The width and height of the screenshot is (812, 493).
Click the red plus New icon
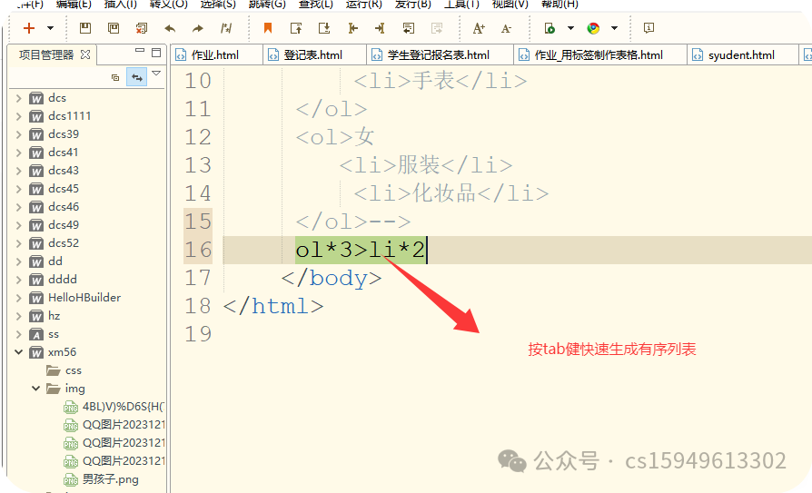click(x=29, y=28)
